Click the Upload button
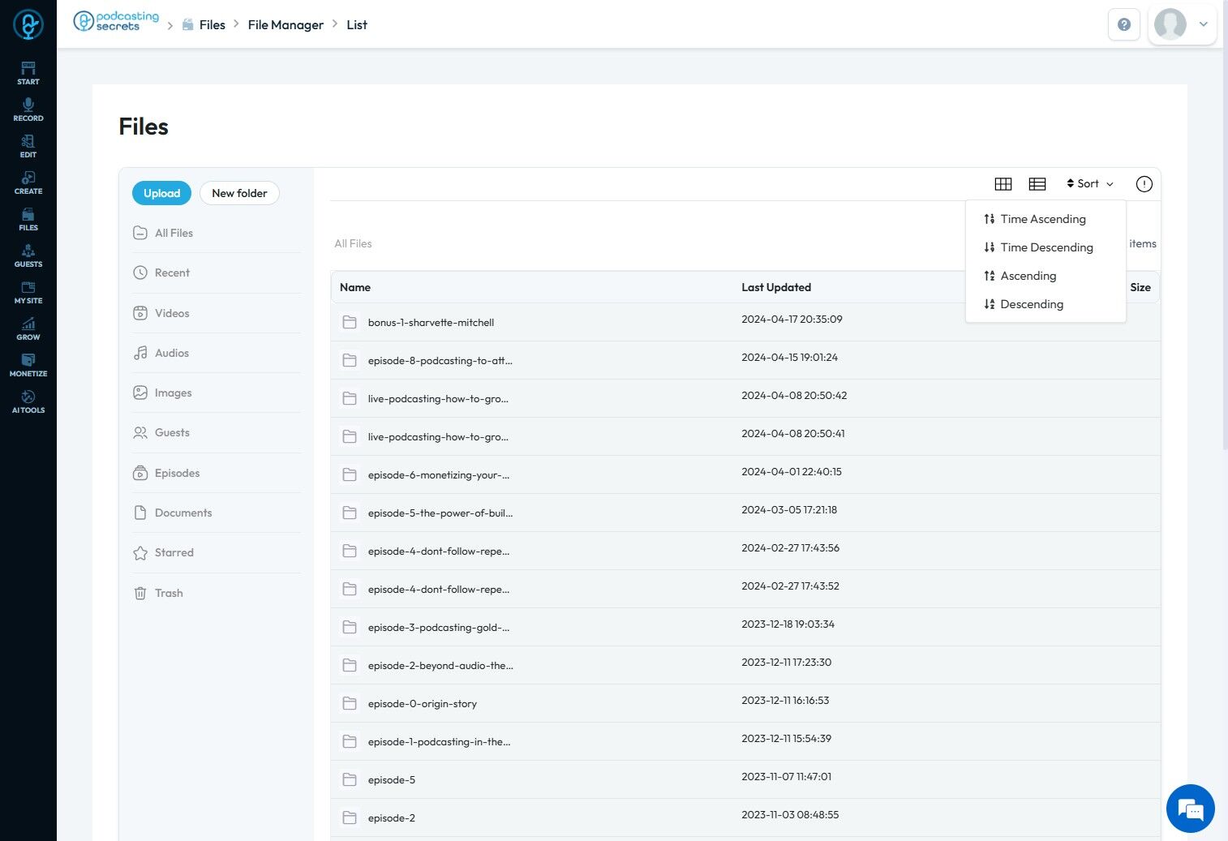 tap(161, 193)
